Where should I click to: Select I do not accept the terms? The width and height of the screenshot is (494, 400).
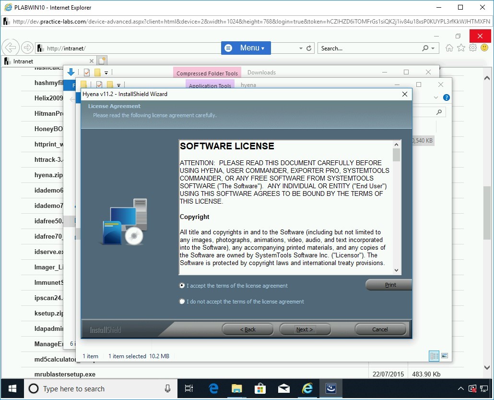click(x=182, y=302)
